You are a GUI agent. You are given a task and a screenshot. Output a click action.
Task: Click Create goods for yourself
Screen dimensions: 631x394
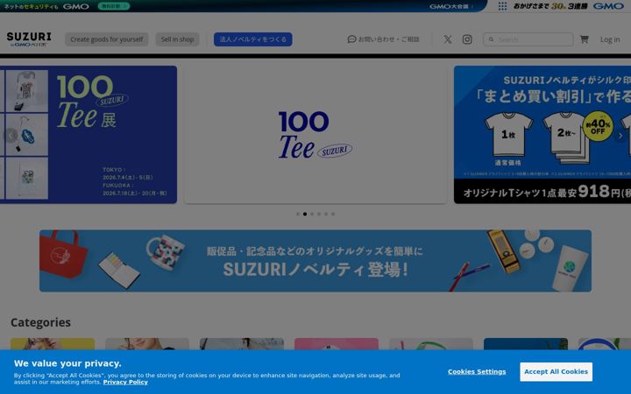tap(107, 39)
